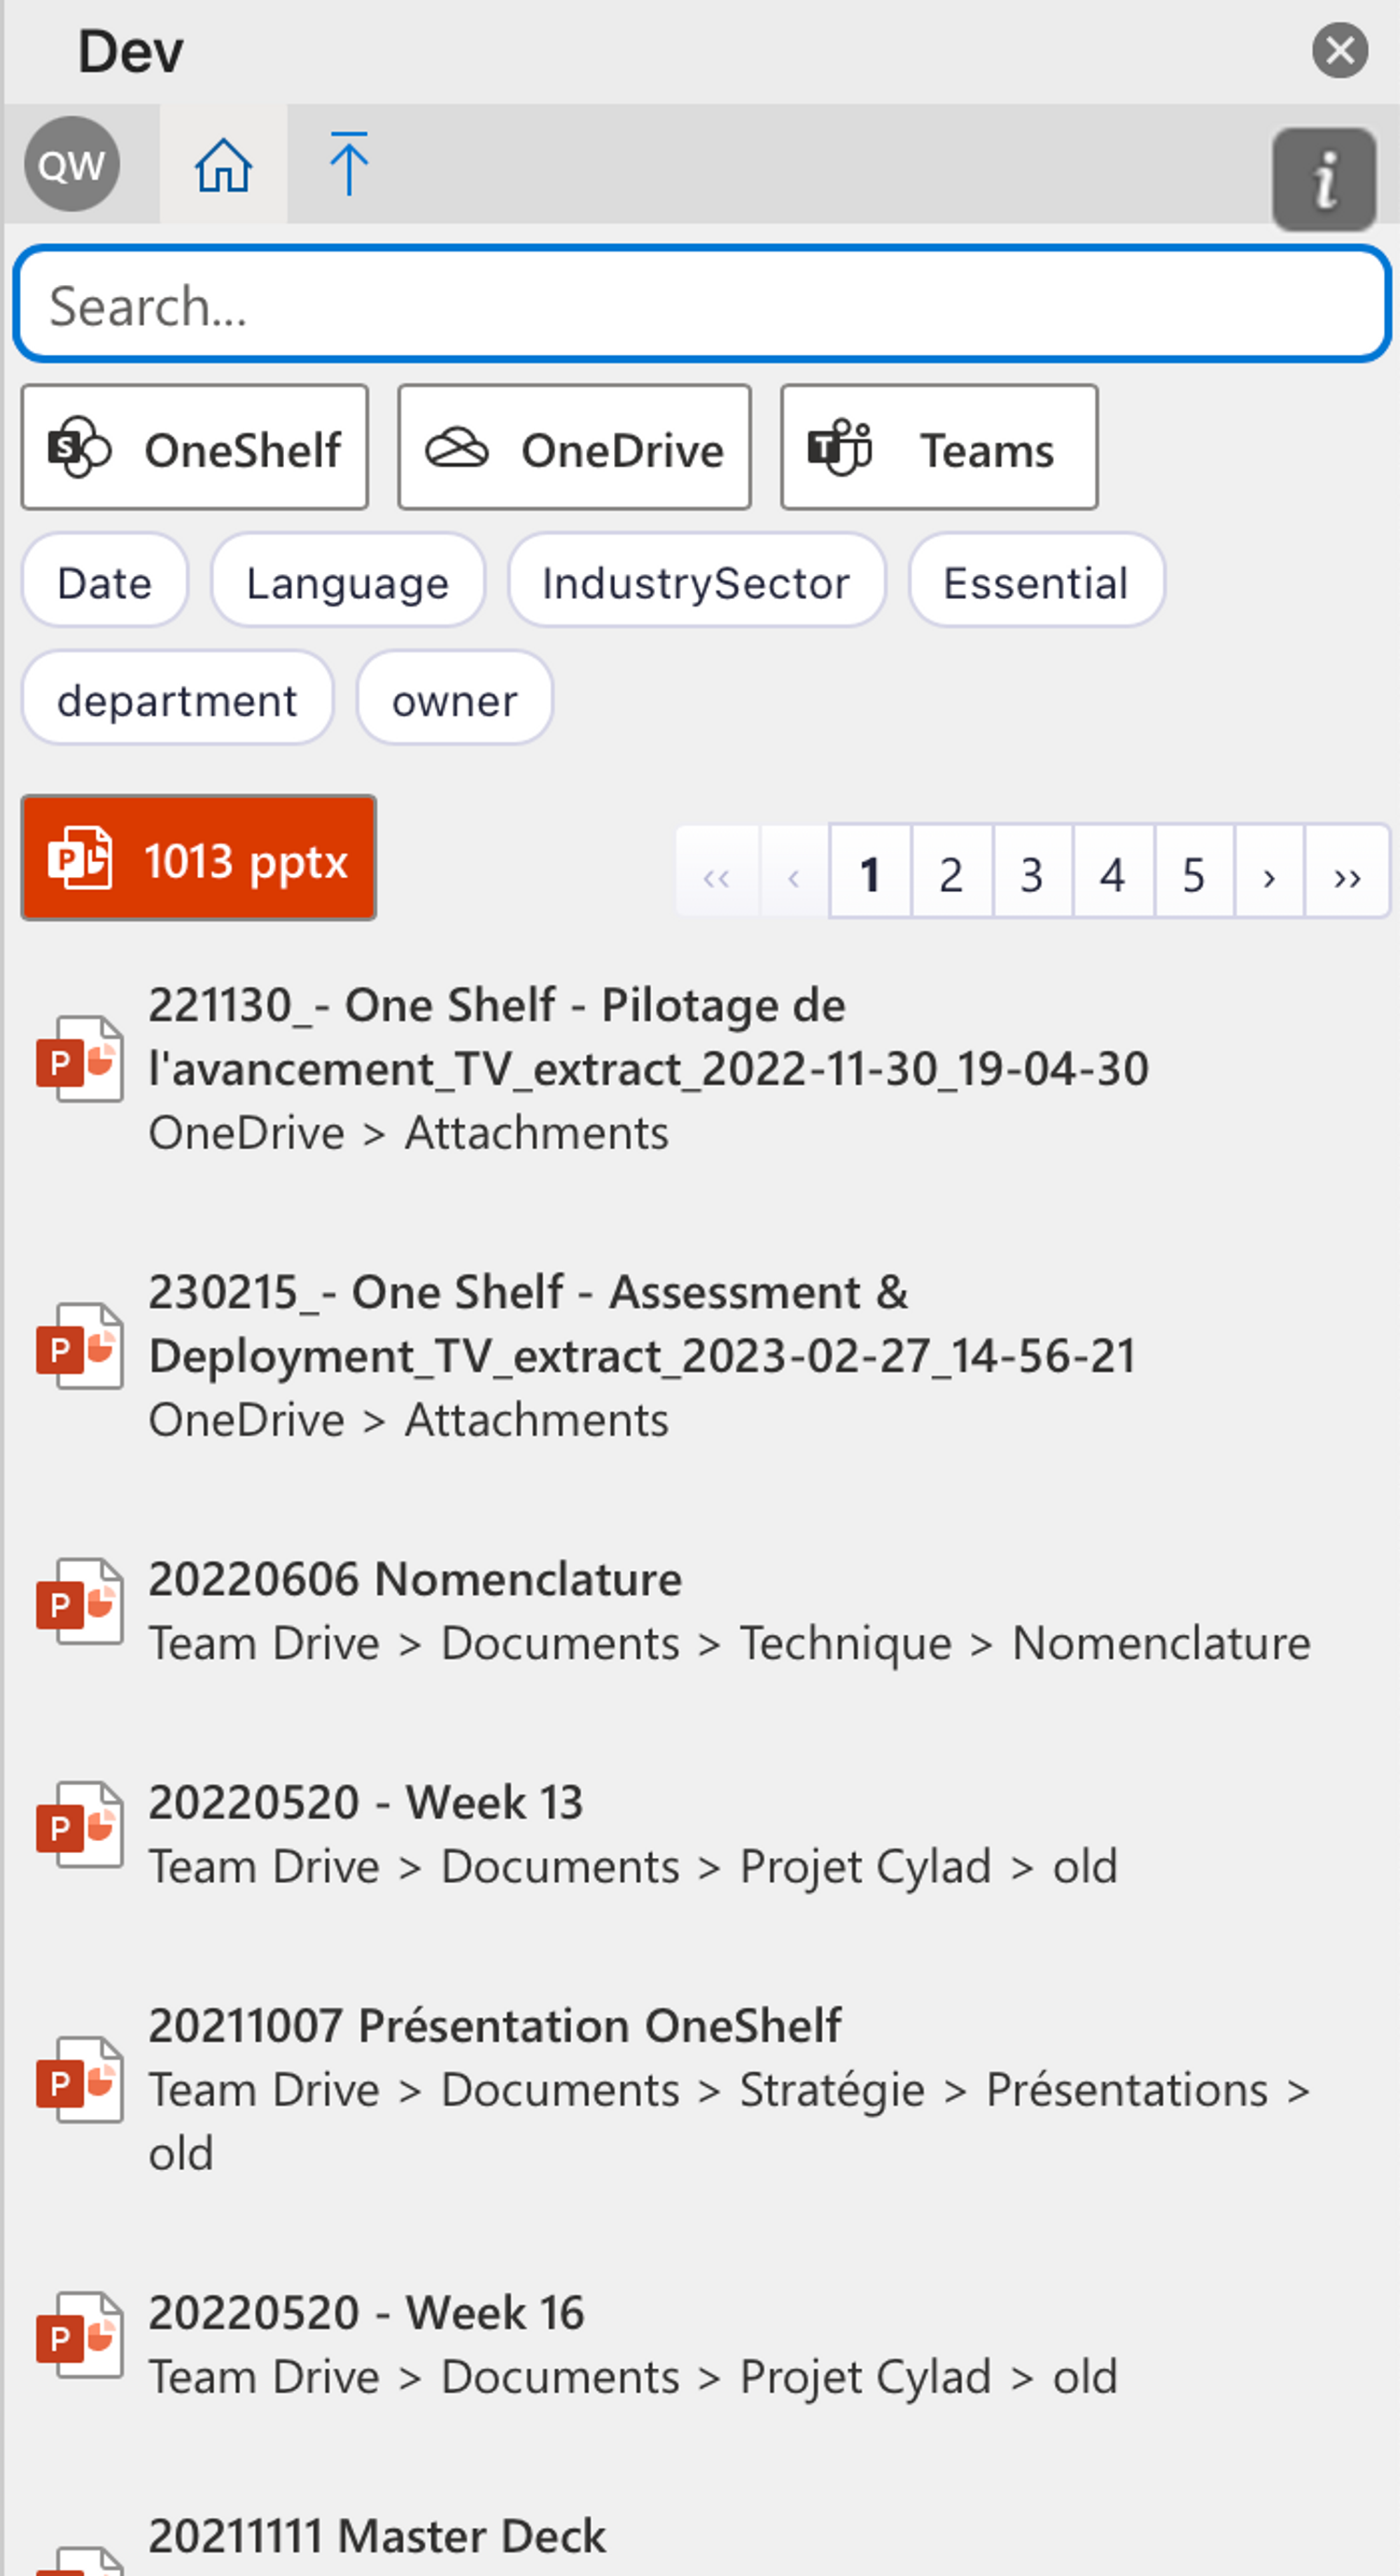Expand the Date filter
The image size is (1400, 2576).
pyautogui.click(x=105, y=582)
